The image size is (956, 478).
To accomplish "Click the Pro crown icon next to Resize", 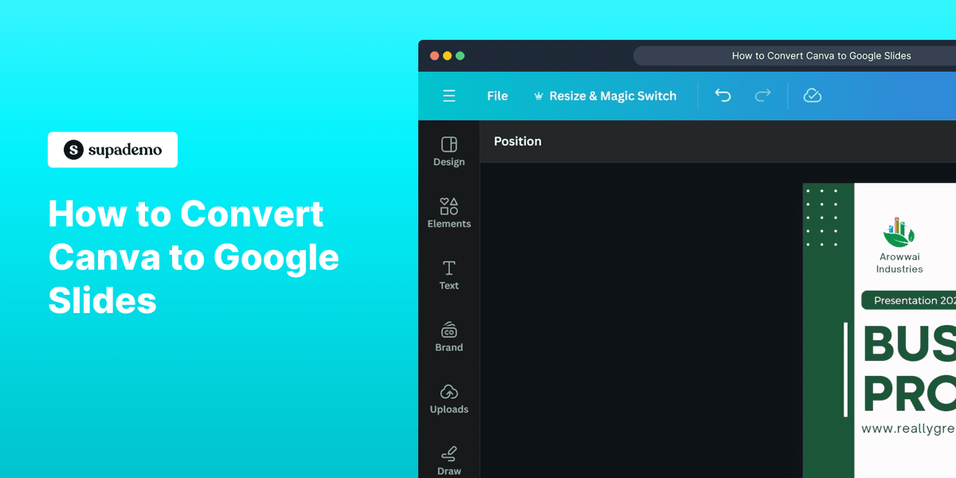I will [539, 95].
